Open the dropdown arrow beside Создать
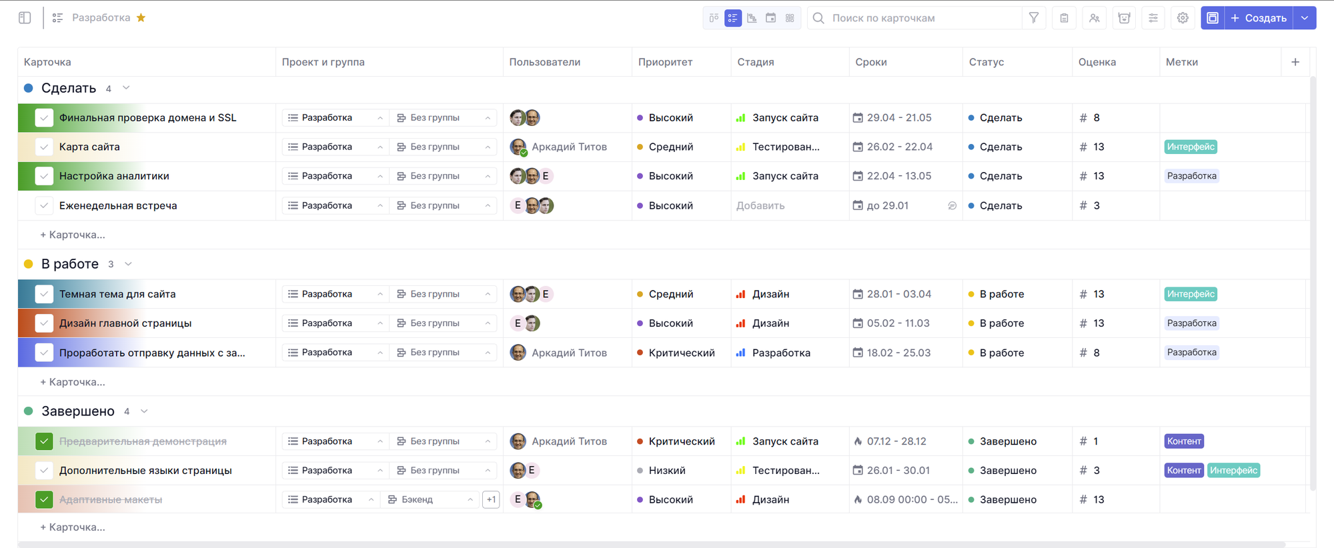1334x548 pixels. (x=1305, y=18)
